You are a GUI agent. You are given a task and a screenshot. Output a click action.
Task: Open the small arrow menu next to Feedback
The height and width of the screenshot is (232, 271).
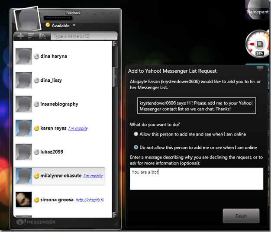click(x=87, y=14)
